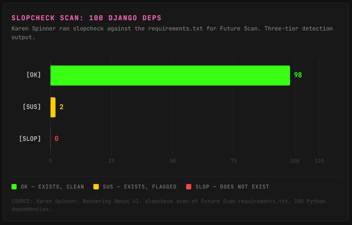352x225 pixels.
Task: Select the 25 axis tick label
Action: tap(111, 161)
